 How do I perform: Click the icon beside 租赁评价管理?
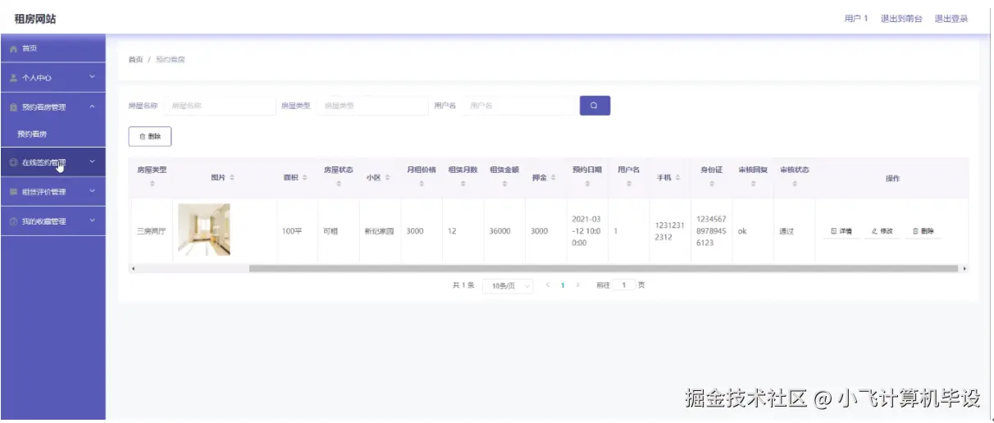13,192
